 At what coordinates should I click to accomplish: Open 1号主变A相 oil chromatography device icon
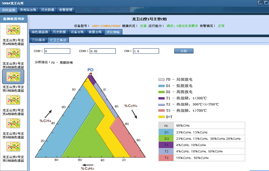click(x=13, y=31)
